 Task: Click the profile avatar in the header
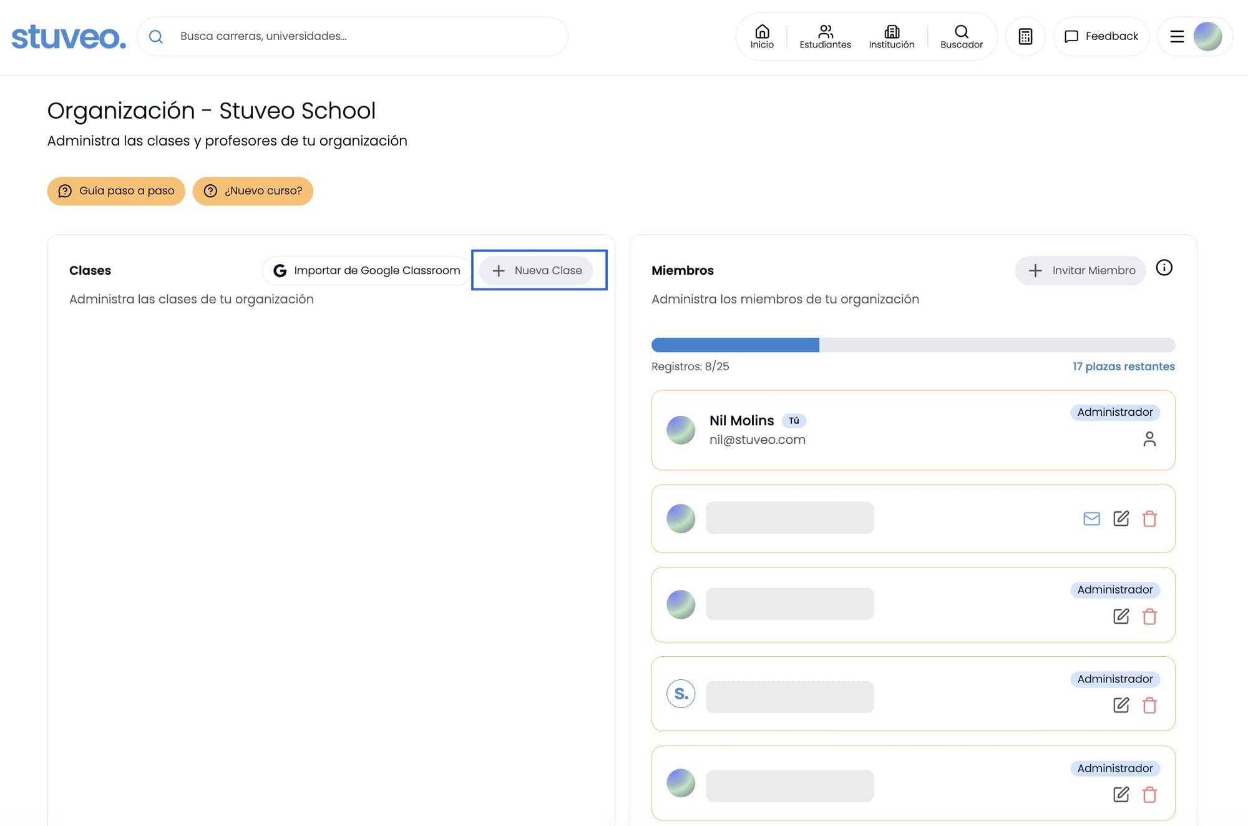click(1207, 36)
